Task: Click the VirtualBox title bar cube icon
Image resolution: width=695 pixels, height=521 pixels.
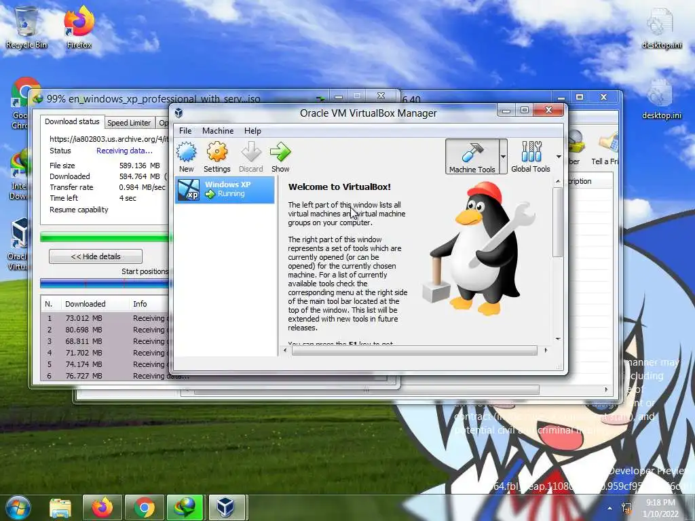Action: tap(179, 113)
